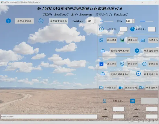Click the ymax value field
This screenshot has height=124, width=159.
point(152,117)
